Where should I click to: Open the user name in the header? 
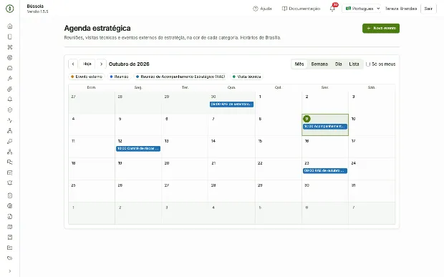click(401, 9)
